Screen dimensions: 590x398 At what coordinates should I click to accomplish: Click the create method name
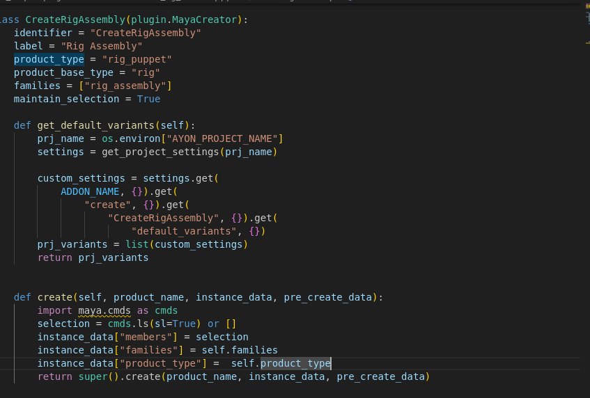[55, 297]
